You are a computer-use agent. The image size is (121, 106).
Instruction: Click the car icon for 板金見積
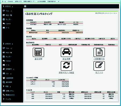pyautogui.click(x=67, y=52)
